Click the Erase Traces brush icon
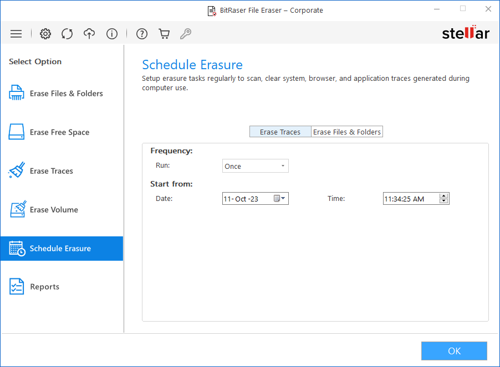Screen dimensions: 500x367 click(x=16, y=170)
